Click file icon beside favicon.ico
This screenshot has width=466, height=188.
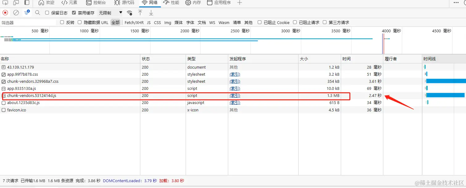click(x=3, y=110)
